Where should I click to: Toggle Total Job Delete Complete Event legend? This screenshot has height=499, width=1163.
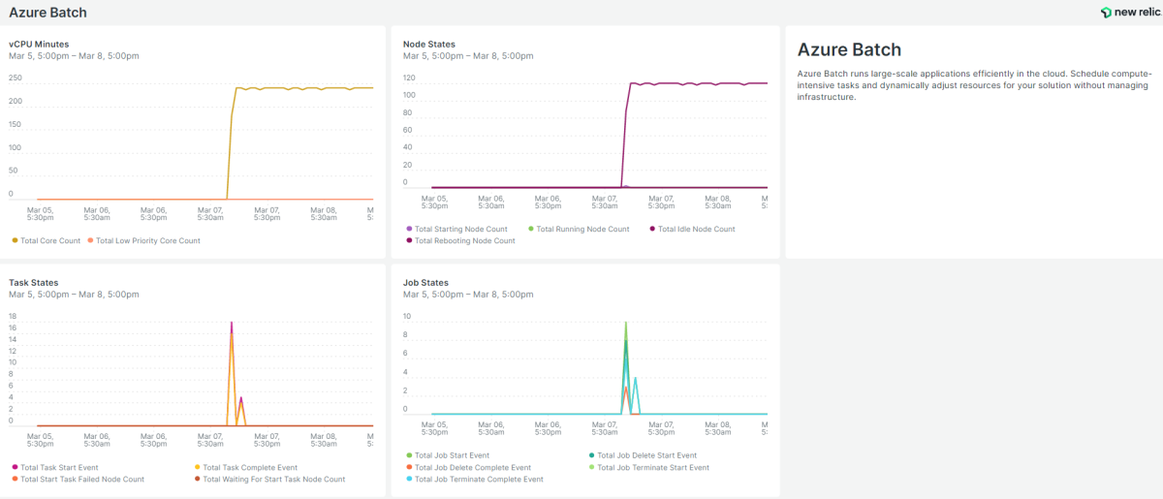[468, 467]
